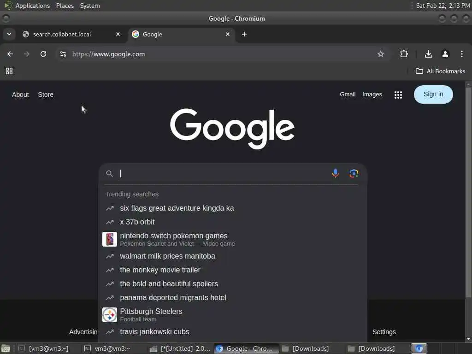Open the Downloads icon in toolbar
This screenshot has height=354, width=472.
coord(428,54)
